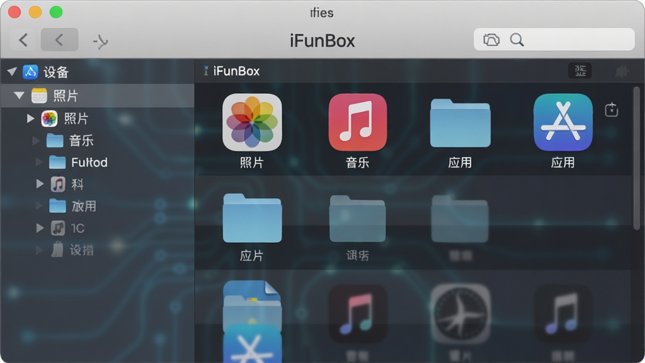Click the vertical scrollbar on the right

click(636, 158)
